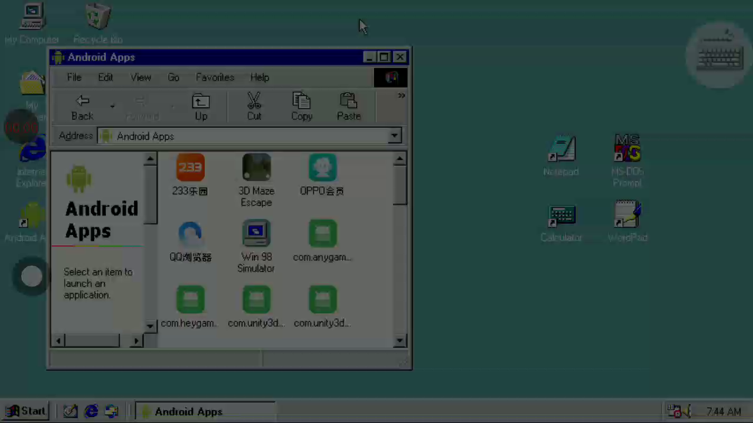This screenshot has height=423, width=753.
Task: Go Up one folder level
Action: point(201,107)
